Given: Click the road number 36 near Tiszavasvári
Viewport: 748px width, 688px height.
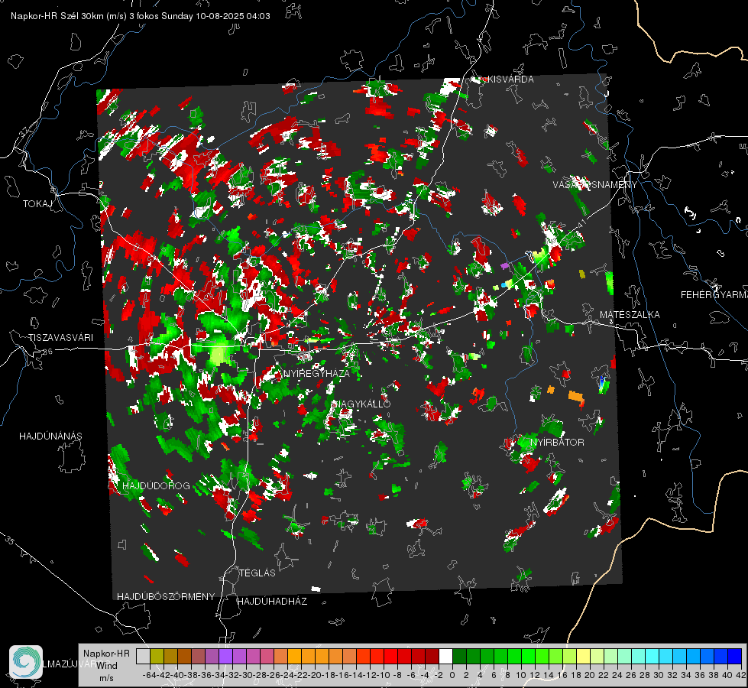Looking at the screenshot, I should tap(47, 352).
